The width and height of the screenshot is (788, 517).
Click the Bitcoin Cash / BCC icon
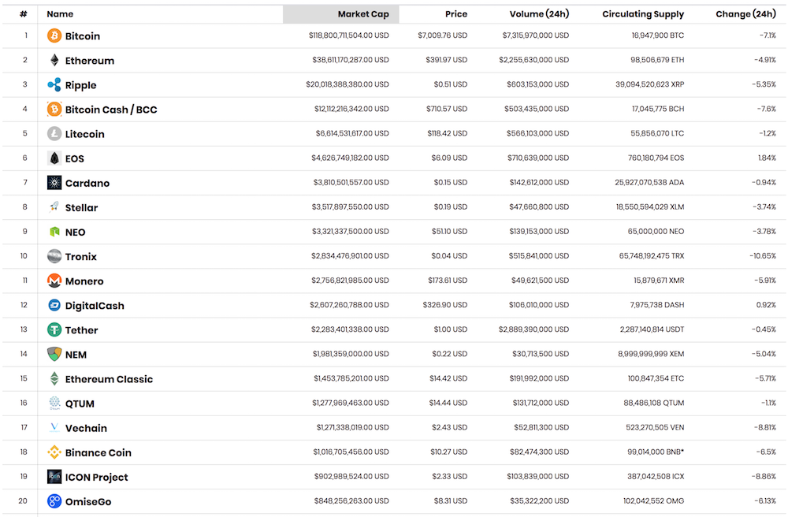54,109
